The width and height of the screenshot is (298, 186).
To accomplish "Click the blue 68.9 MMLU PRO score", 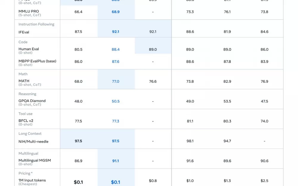I will pyautogui.click(x=116, y=12).
